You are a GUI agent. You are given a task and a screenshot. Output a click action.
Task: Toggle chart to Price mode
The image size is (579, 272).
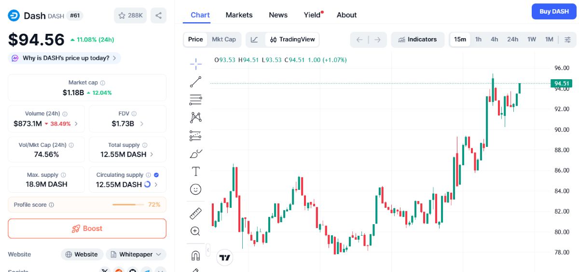tap(195, 40)
